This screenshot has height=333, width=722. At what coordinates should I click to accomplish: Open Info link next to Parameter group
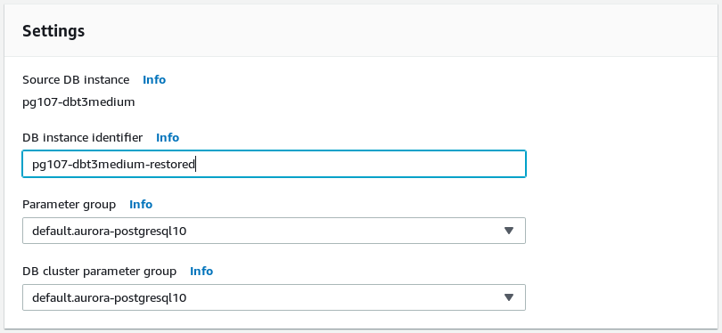[x=141, y=204]
